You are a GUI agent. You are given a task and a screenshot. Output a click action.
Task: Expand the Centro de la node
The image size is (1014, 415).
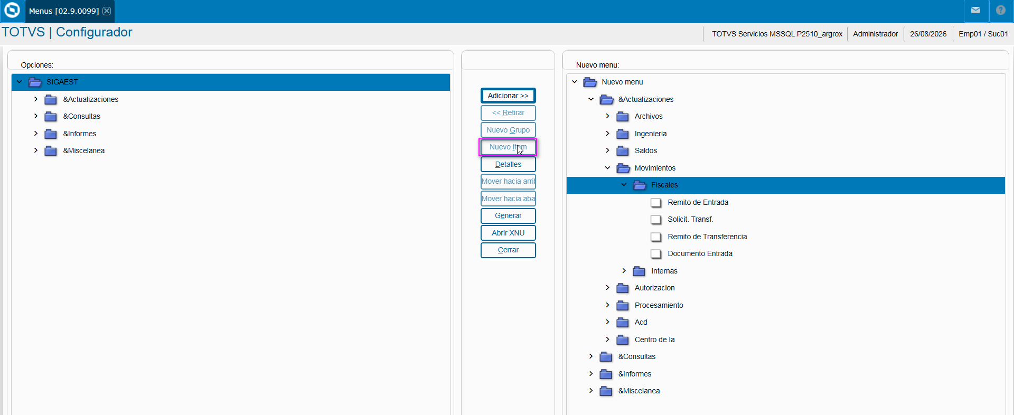tap(607, 339)
